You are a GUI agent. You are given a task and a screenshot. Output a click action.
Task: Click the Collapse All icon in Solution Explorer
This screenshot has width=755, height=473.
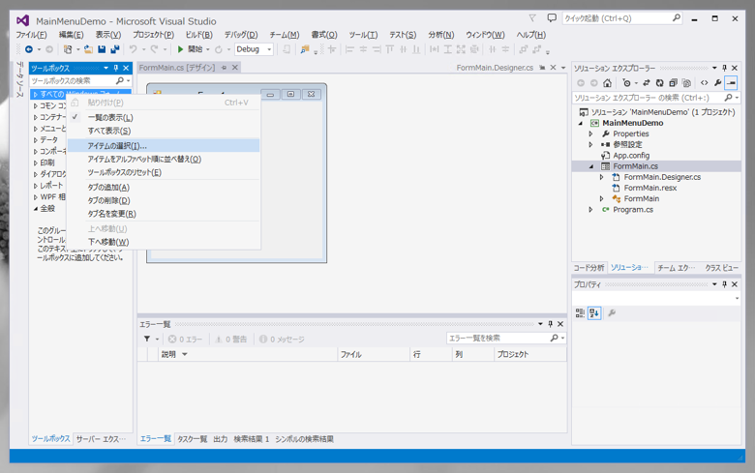click(673, 83)
